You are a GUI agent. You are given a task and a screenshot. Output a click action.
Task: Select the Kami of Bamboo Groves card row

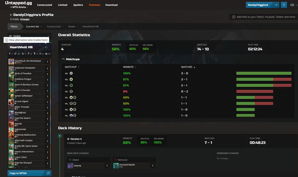[x=30, y=85]
